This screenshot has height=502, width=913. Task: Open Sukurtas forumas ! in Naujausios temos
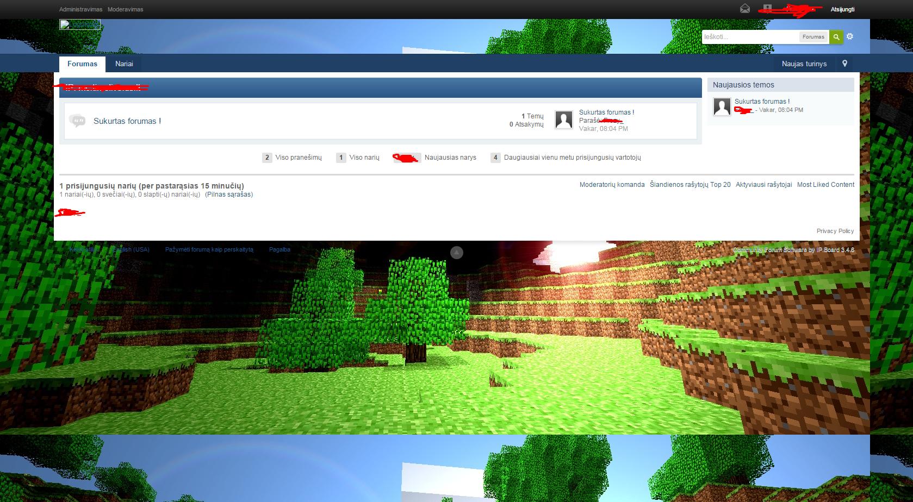pos(762,101)
